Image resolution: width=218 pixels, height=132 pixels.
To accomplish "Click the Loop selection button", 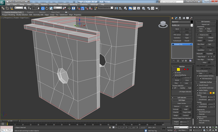I will [x=186, y=83].
